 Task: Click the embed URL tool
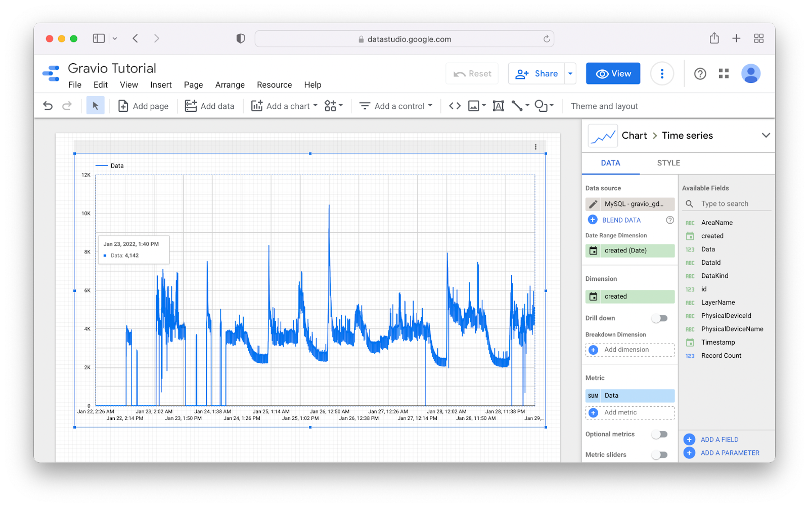tap(454, 106)
